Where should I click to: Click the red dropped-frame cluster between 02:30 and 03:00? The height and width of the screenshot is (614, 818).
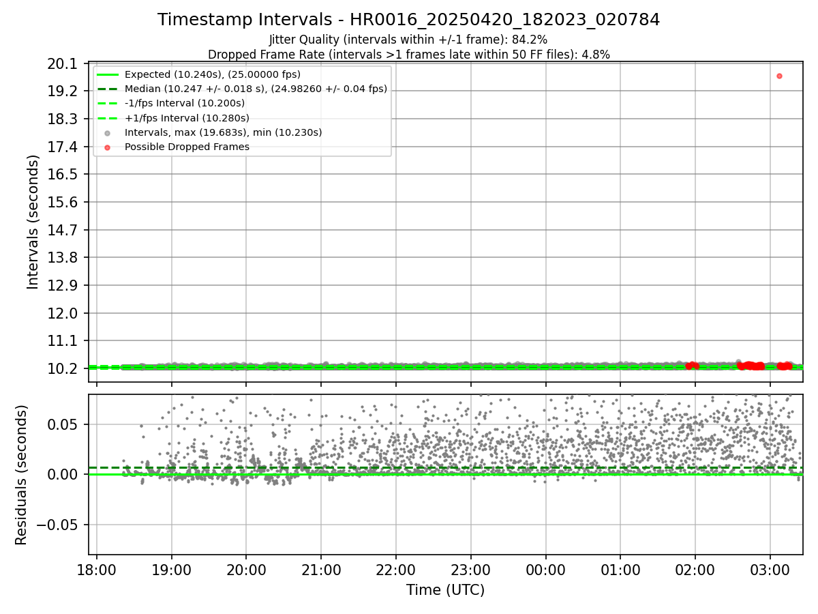(751, 366)
